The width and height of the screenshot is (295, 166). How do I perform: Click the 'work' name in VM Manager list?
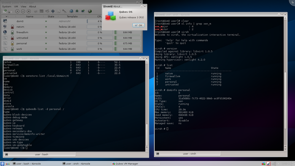(19, 49)
